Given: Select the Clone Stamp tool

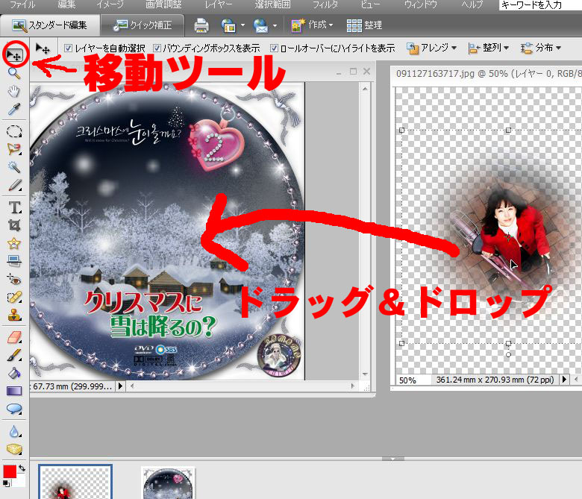Looking at the screenshot, I should (14, 315).
